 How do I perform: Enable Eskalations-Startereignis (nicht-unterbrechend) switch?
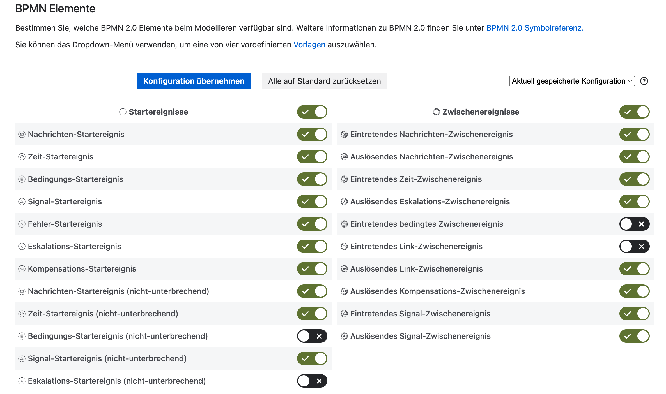312,381
